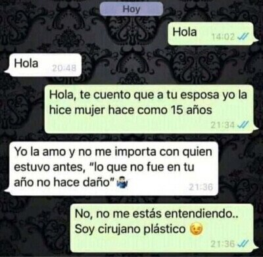The image size is (263, 257).
Task: Select the 'Soy cirujano plástico' message
Action: click(x=164, y=228)
